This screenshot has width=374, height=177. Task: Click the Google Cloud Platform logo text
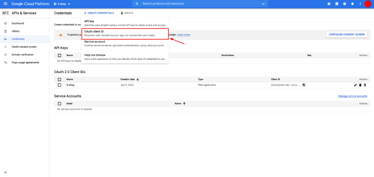pyautogui.click(x=30, y=4)
